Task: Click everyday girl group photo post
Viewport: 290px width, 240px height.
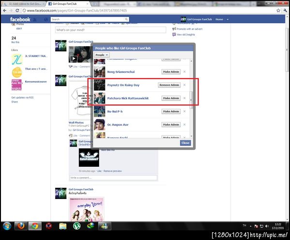Action: point(87,209)
